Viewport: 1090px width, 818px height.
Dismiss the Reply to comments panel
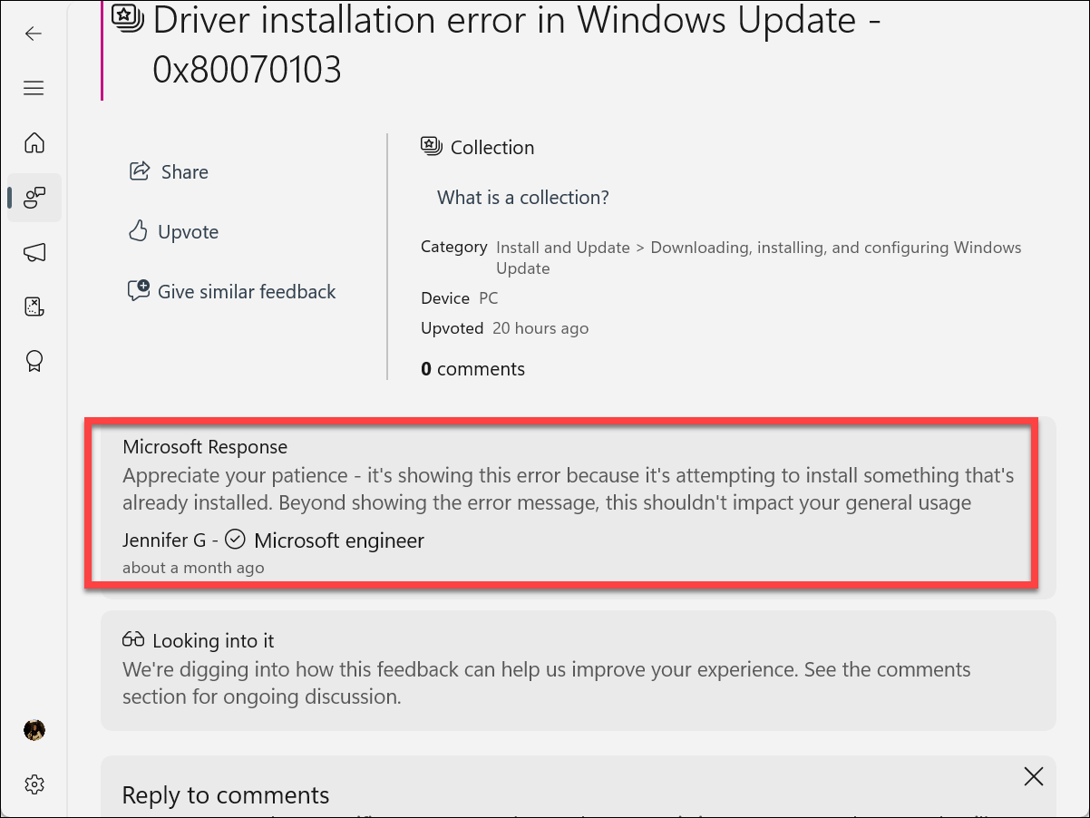1033,776
